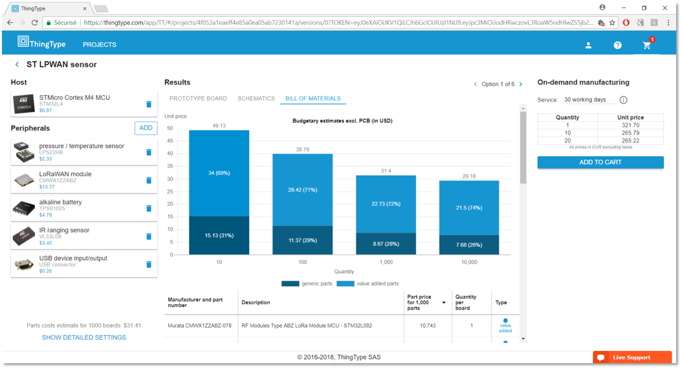The height and width of the screenshot is (369, 682).
Task: Switch to the Schematics tab
Action: point(256,98)
